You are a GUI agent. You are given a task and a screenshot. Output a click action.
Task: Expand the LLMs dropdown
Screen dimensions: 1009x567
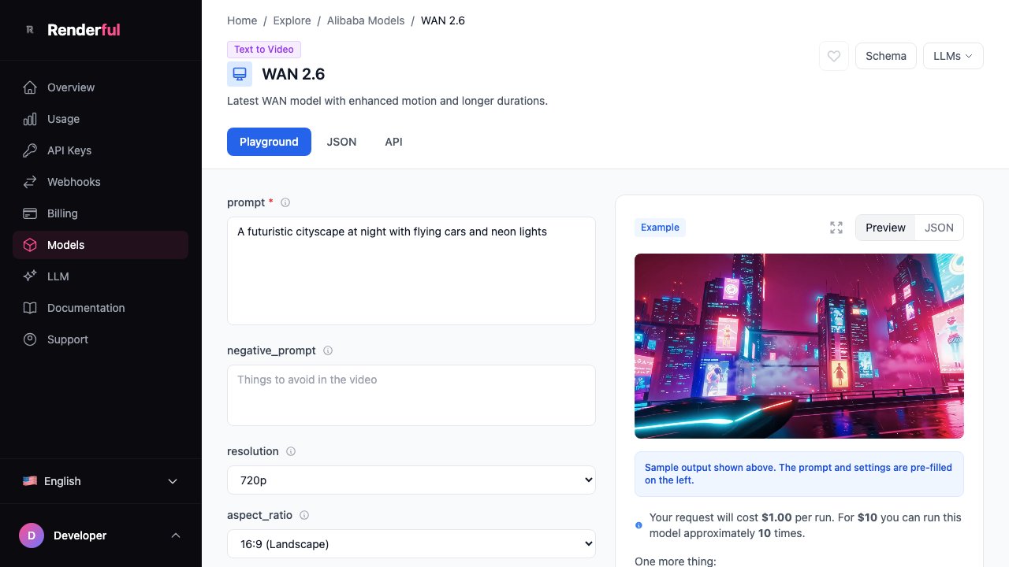click(x=953, y=56)
